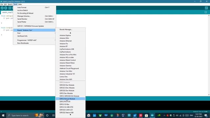Viewport: 210px width, 118px height.
Task: Choose Fix Encoding & Reload
Action: click(34, 13)
